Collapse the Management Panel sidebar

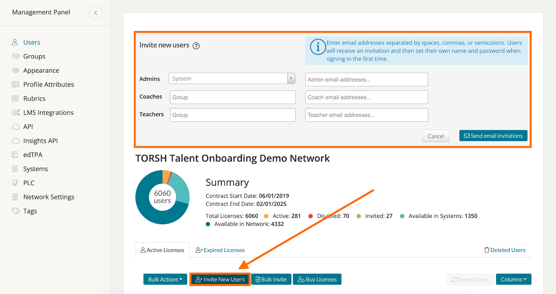(x=96, y=13)
